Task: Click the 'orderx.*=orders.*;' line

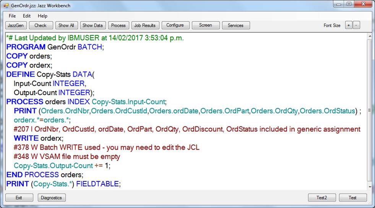Action: click(x=42, y=120)
